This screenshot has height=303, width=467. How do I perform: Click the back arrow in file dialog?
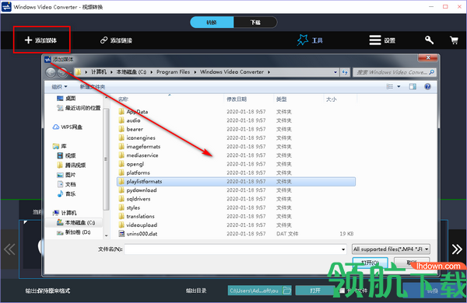51,72
